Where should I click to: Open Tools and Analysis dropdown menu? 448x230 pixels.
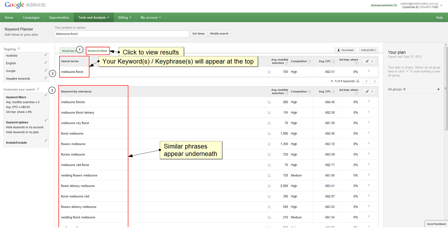coord(94,18)
